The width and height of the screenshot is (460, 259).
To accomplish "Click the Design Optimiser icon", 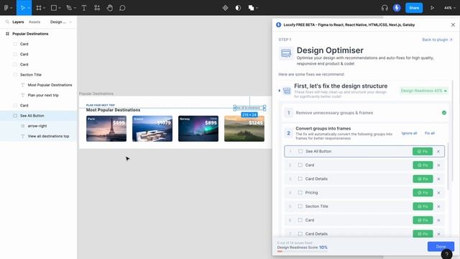I will 286,53.
